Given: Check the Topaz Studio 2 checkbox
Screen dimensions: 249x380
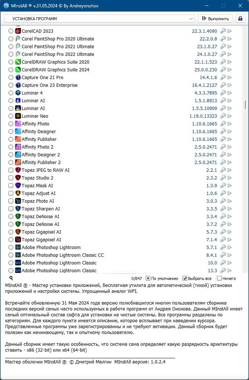Looking at the screenshot, I should (11, 178).
